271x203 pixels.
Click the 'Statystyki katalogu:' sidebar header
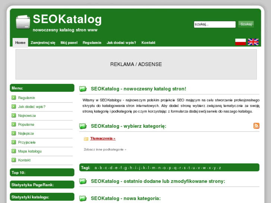click(x=42, y=197)
